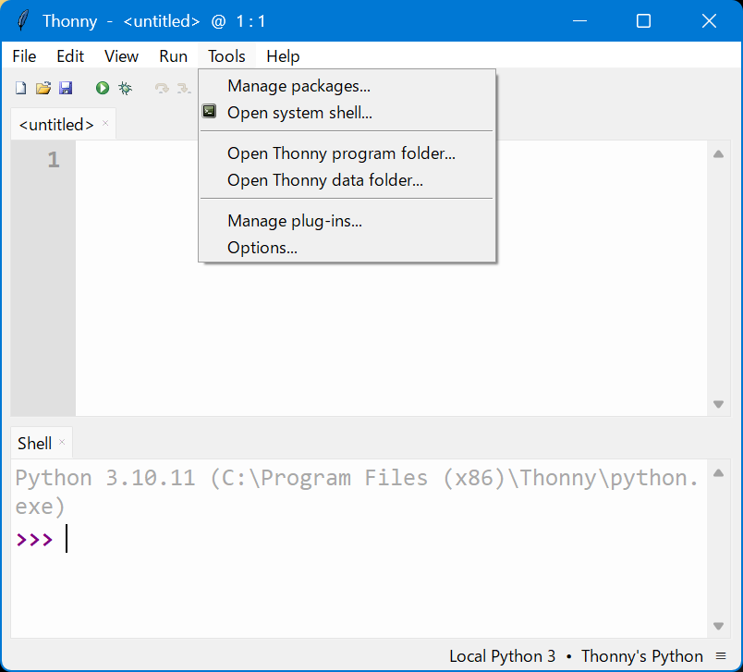Click the New file toolbar icon
The height and width of the screenshot is (672, 743).
coord(21,88)
